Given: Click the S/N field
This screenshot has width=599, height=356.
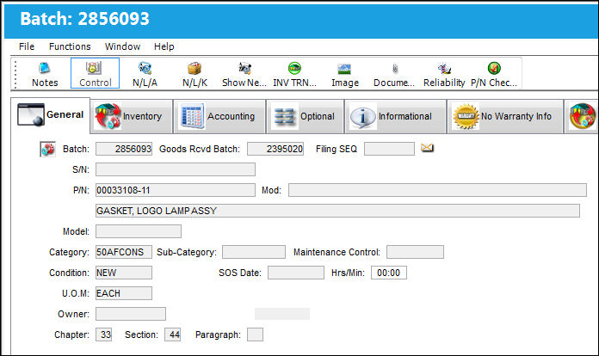Looking at the screenshot, I should coord(176,169).
